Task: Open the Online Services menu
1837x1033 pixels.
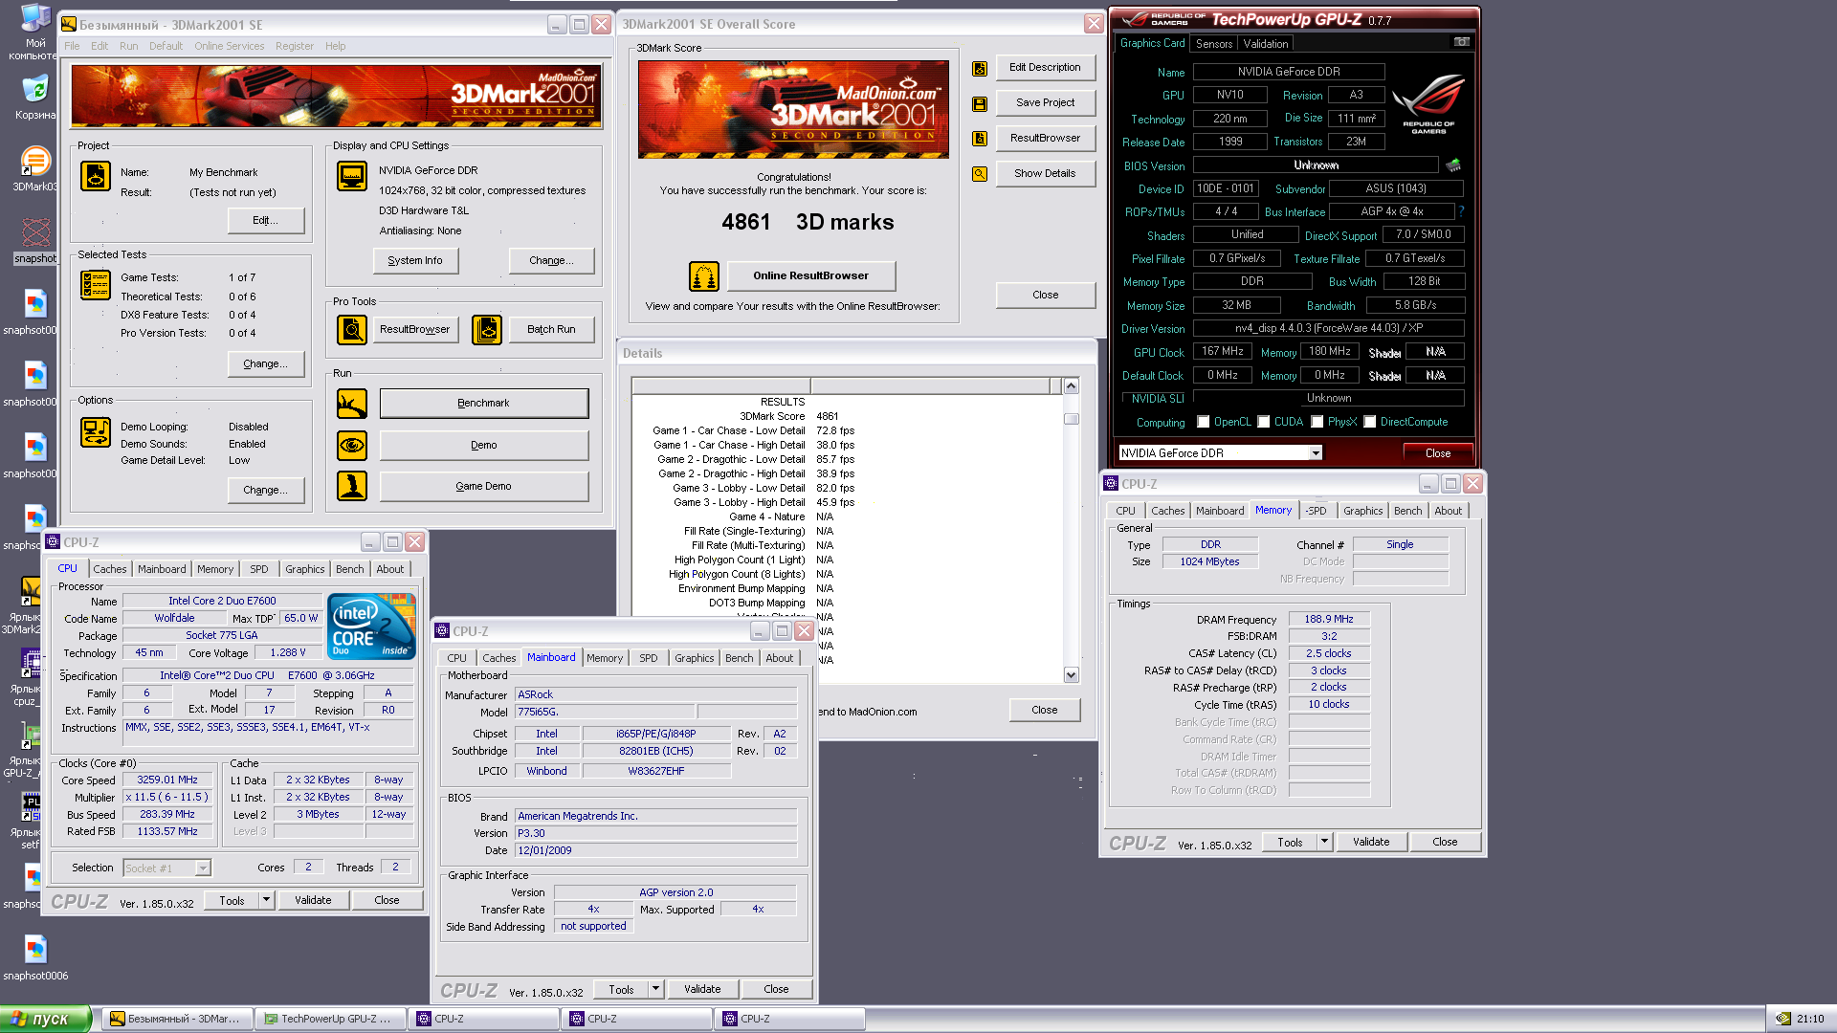Action: 229,46
